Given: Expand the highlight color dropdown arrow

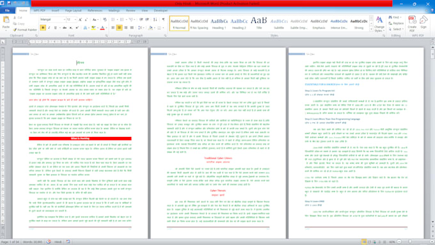Looking at the screenshot, I should [x=97, y=28].
